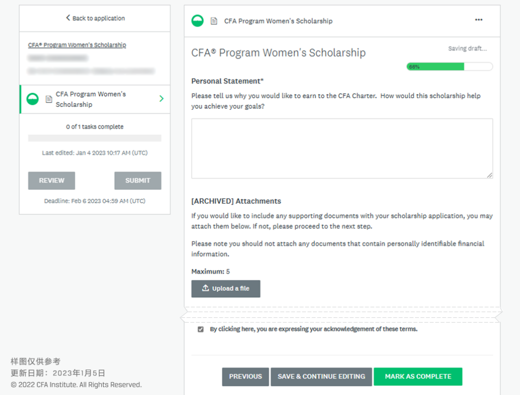Screen dimensions: 520x395
Task: Click the tasks complete progress bar in sidebar
Action: point(94,138)
